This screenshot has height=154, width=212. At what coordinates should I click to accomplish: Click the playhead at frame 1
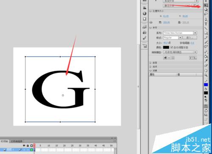click(x=34, y=146)
